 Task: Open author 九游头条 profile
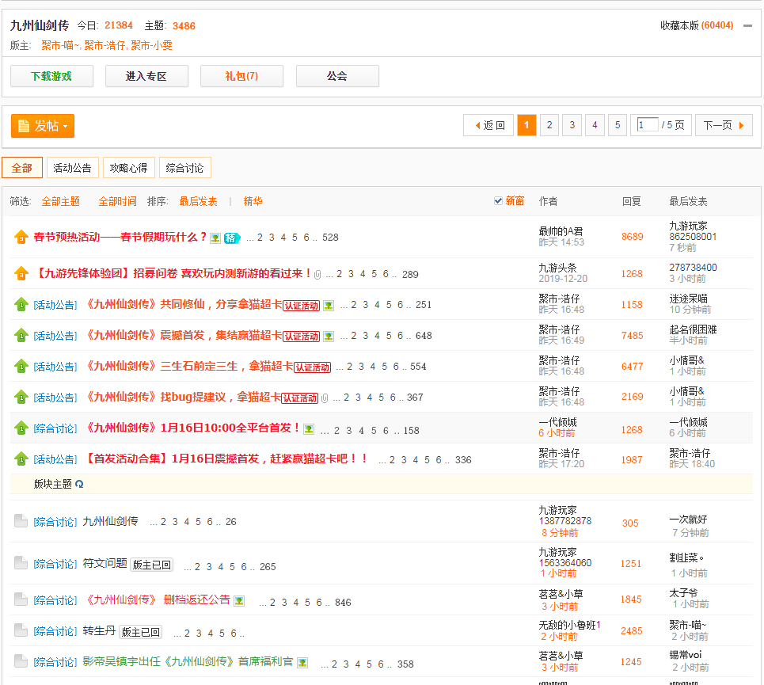coord(557,268)
